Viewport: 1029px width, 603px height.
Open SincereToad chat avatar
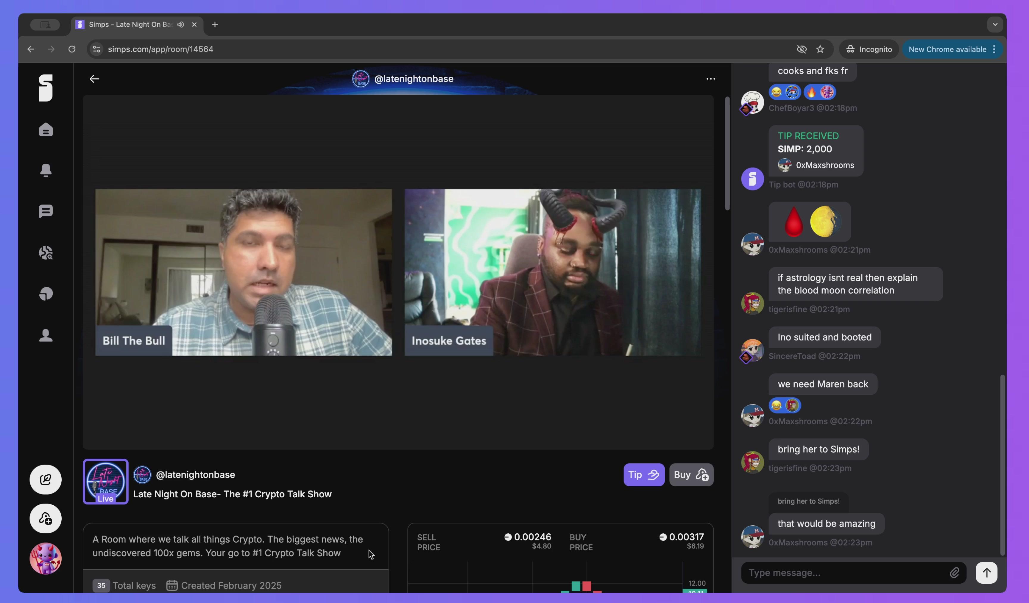coord(752,350)
